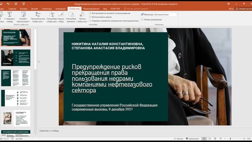Toggle 'Режим докладчика' checkbox
Image resolution: width=252 pixels, height=142 pixels.
coord(143,19)
